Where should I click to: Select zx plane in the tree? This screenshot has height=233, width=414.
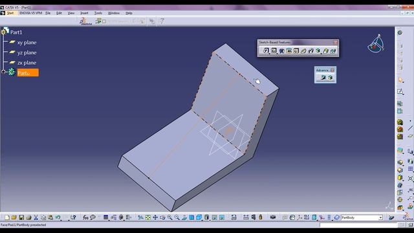click(x=27, y=63)
